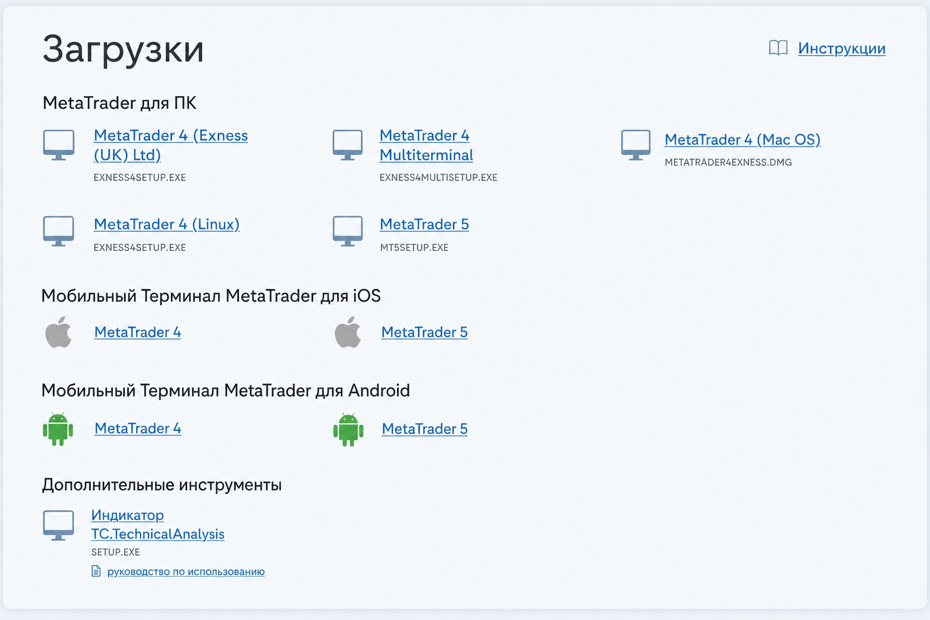
Task: Open the руководство по использованию link
Action: (x=186, y=572)
